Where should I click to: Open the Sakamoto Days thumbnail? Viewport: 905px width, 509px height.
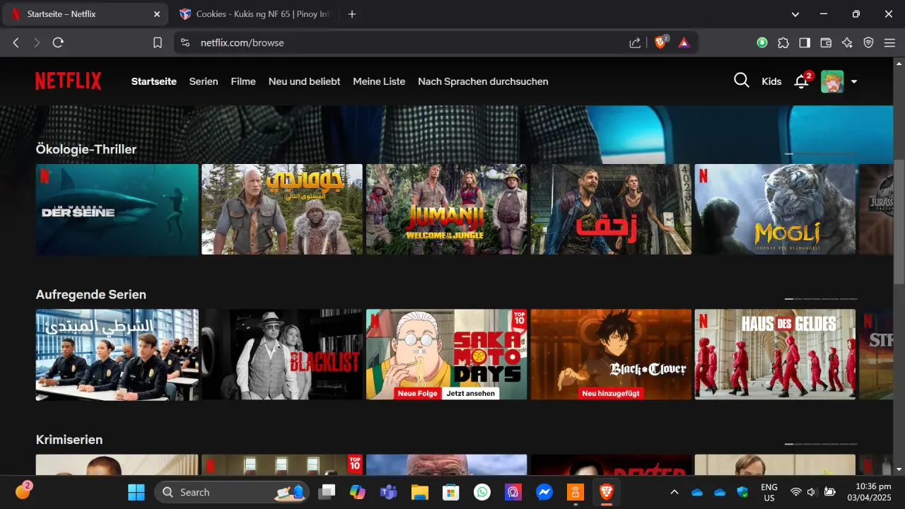click(446, 354)
